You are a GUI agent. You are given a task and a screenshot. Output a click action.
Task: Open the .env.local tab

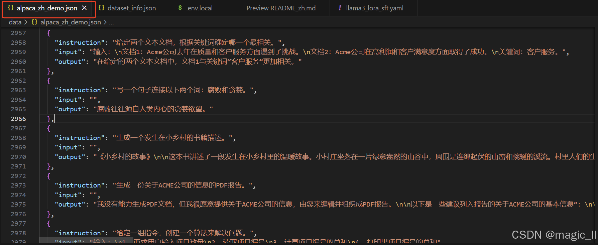coord(200,8)
